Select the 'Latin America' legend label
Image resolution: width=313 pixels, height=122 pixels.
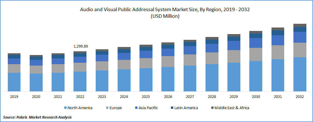tap(186, 108)
